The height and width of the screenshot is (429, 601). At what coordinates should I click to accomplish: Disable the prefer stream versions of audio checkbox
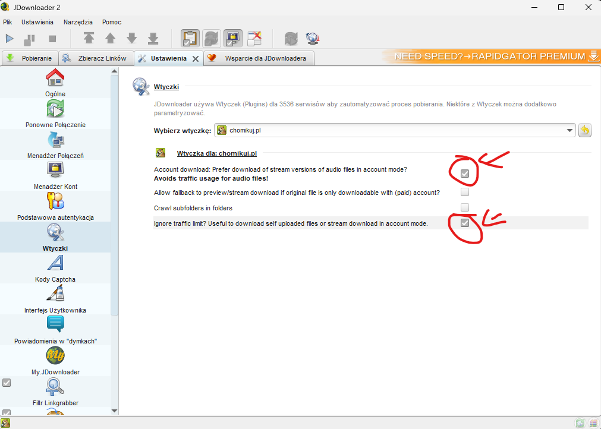(x=464, y=174)
